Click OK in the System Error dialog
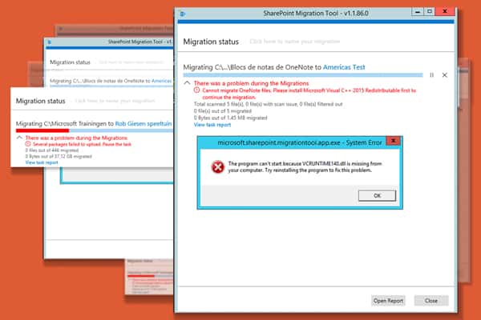 pyautogui.click(x=377, y=195)
